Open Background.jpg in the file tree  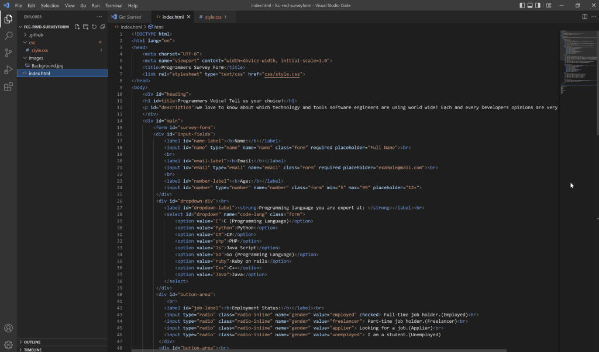click(x=47, y=66)
